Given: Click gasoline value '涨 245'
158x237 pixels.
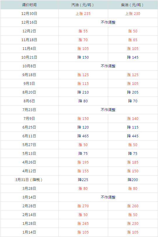Looking at the screenshot, I should point(83,224).
